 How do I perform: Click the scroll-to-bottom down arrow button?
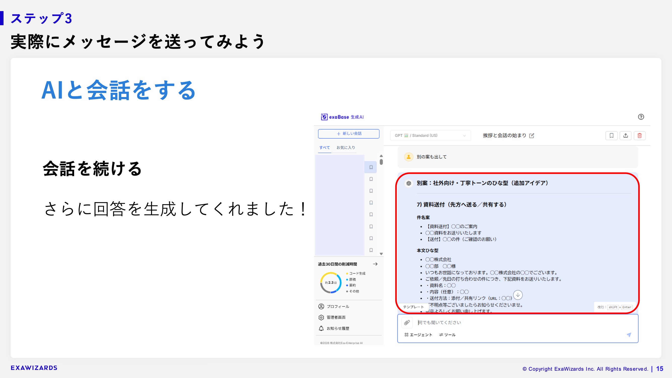(517, 295)
